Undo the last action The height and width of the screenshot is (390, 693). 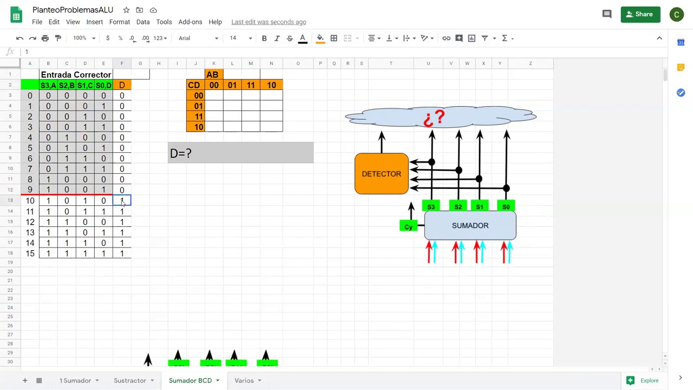[x=19, y=38]
